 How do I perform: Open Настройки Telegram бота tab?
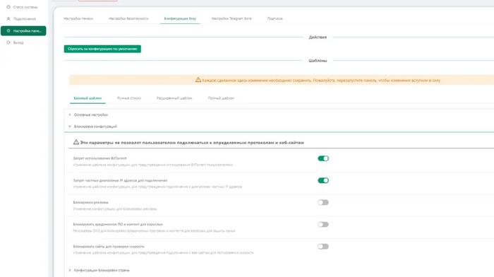point(231,18)
